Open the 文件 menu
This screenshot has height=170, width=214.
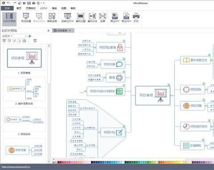coord(7,8)
